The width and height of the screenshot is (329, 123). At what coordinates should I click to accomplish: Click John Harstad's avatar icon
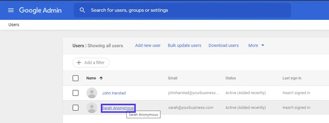pos(92,93)
